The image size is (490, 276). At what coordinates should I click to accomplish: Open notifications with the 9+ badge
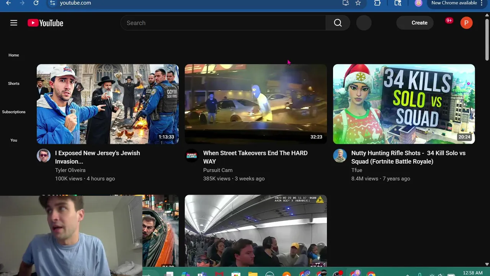(x=449, y=21)
